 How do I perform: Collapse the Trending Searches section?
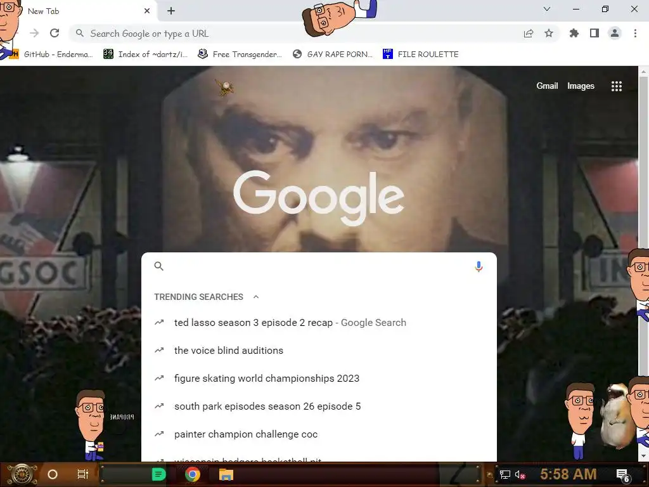(256, 297)
